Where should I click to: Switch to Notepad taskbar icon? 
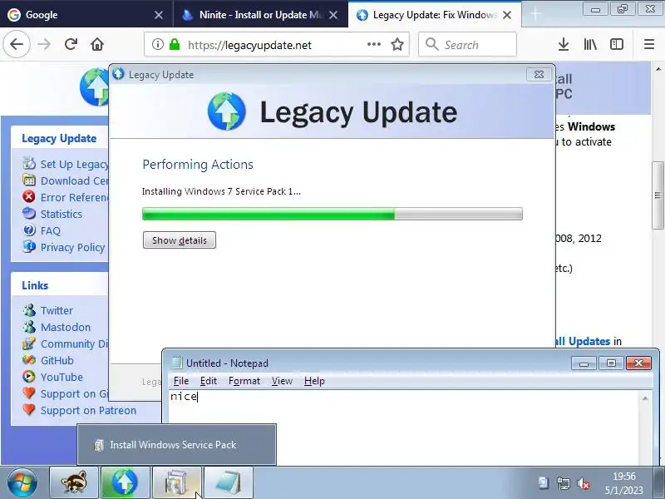[229, 483]
